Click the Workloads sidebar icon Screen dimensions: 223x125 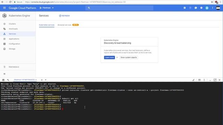[x=5, y=29]
